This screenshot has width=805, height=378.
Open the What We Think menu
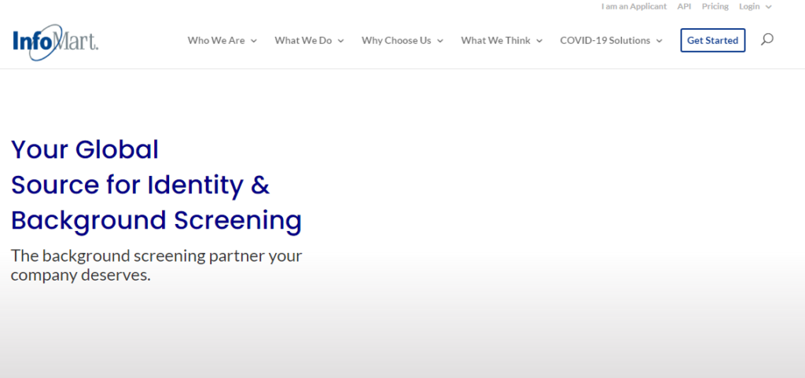[x=495, y=41]
